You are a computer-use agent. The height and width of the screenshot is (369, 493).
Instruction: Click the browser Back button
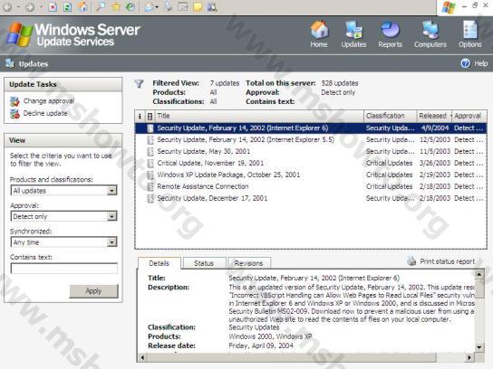7,7
